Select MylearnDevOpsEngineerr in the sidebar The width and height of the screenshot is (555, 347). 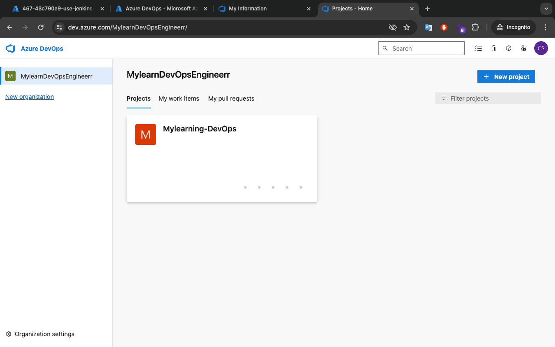click(x=56, y=76)
